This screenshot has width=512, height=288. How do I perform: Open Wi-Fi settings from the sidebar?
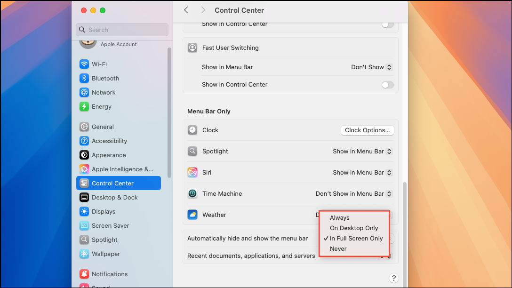[x=100, y=64]
